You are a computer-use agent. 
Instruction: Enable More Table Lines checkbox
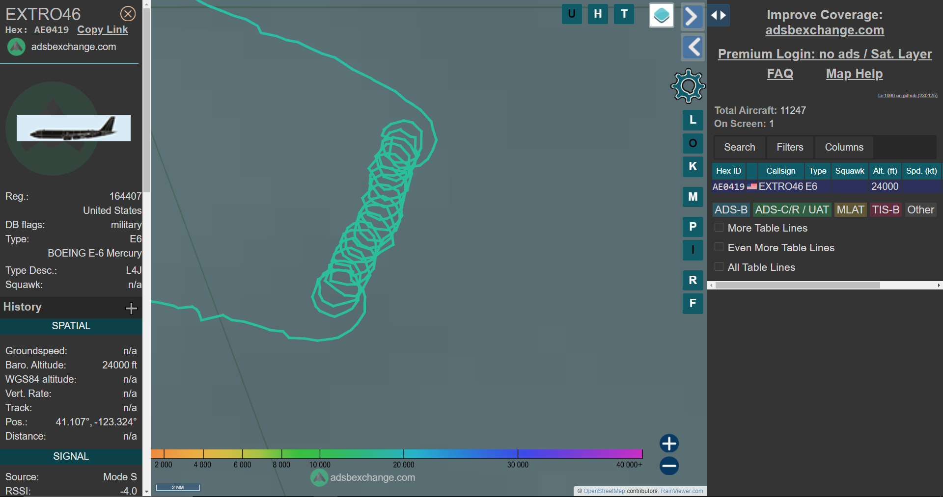(x=719, y=228)
